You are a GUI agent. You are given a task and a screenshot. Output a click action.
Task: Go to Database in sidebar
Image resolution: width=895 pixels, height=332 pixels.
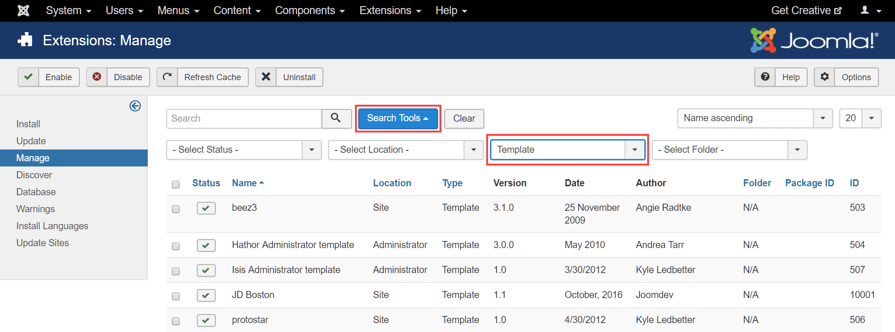coord(36,192)
